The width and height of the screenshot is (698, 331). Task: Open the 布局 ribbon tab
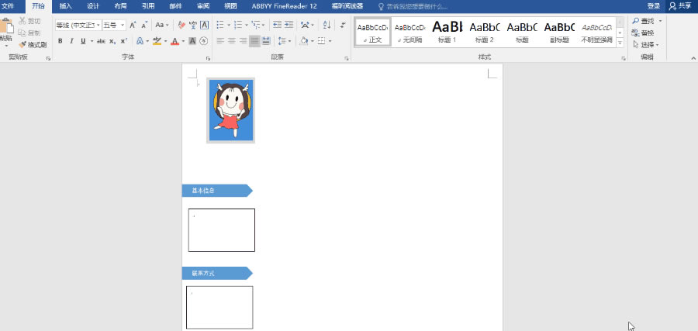click(120, 6)
